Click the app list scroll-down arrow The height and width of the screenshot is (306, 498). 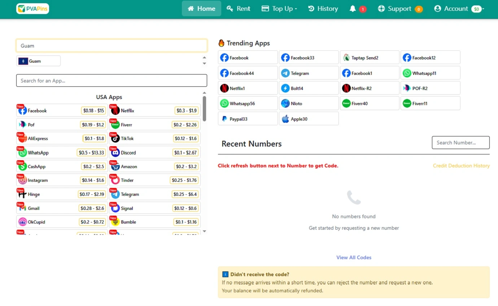205,231
